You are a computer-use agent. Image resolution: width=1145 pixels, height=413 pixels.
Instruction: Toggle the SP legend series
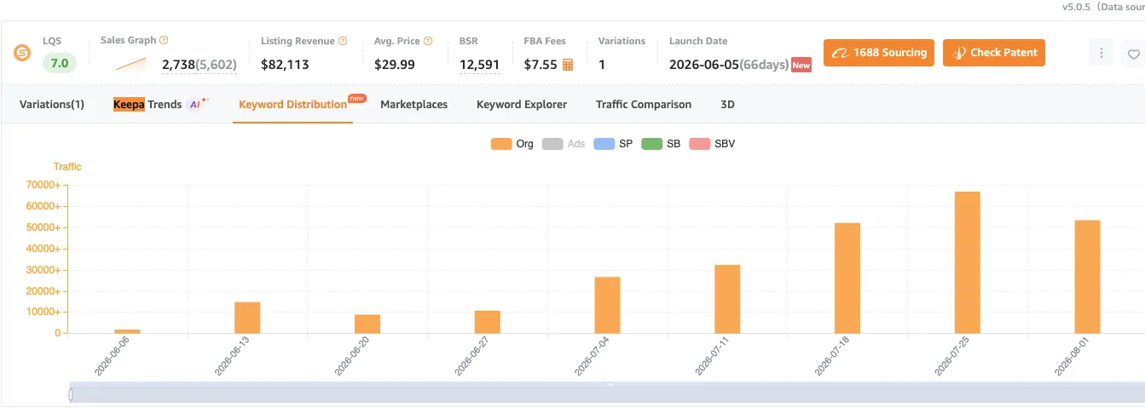tap(613, 144)
